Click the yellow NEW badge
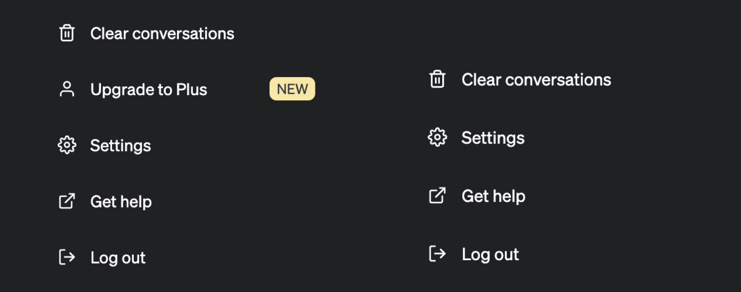The height and width of the screenshot is (292, 741). tap(292, 89)
